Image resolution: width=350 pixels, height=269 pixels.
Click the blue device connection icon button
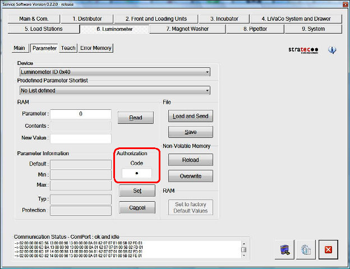point(285,249)
